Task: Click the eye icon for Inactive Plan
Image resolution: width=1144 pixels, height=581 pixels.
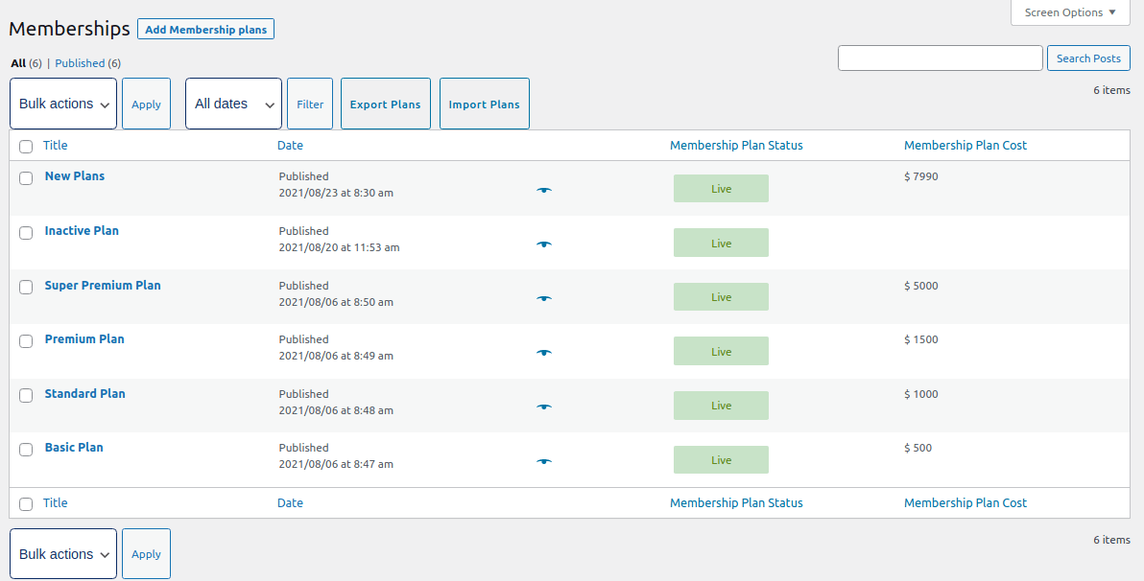Action: [x=544, y=244]
